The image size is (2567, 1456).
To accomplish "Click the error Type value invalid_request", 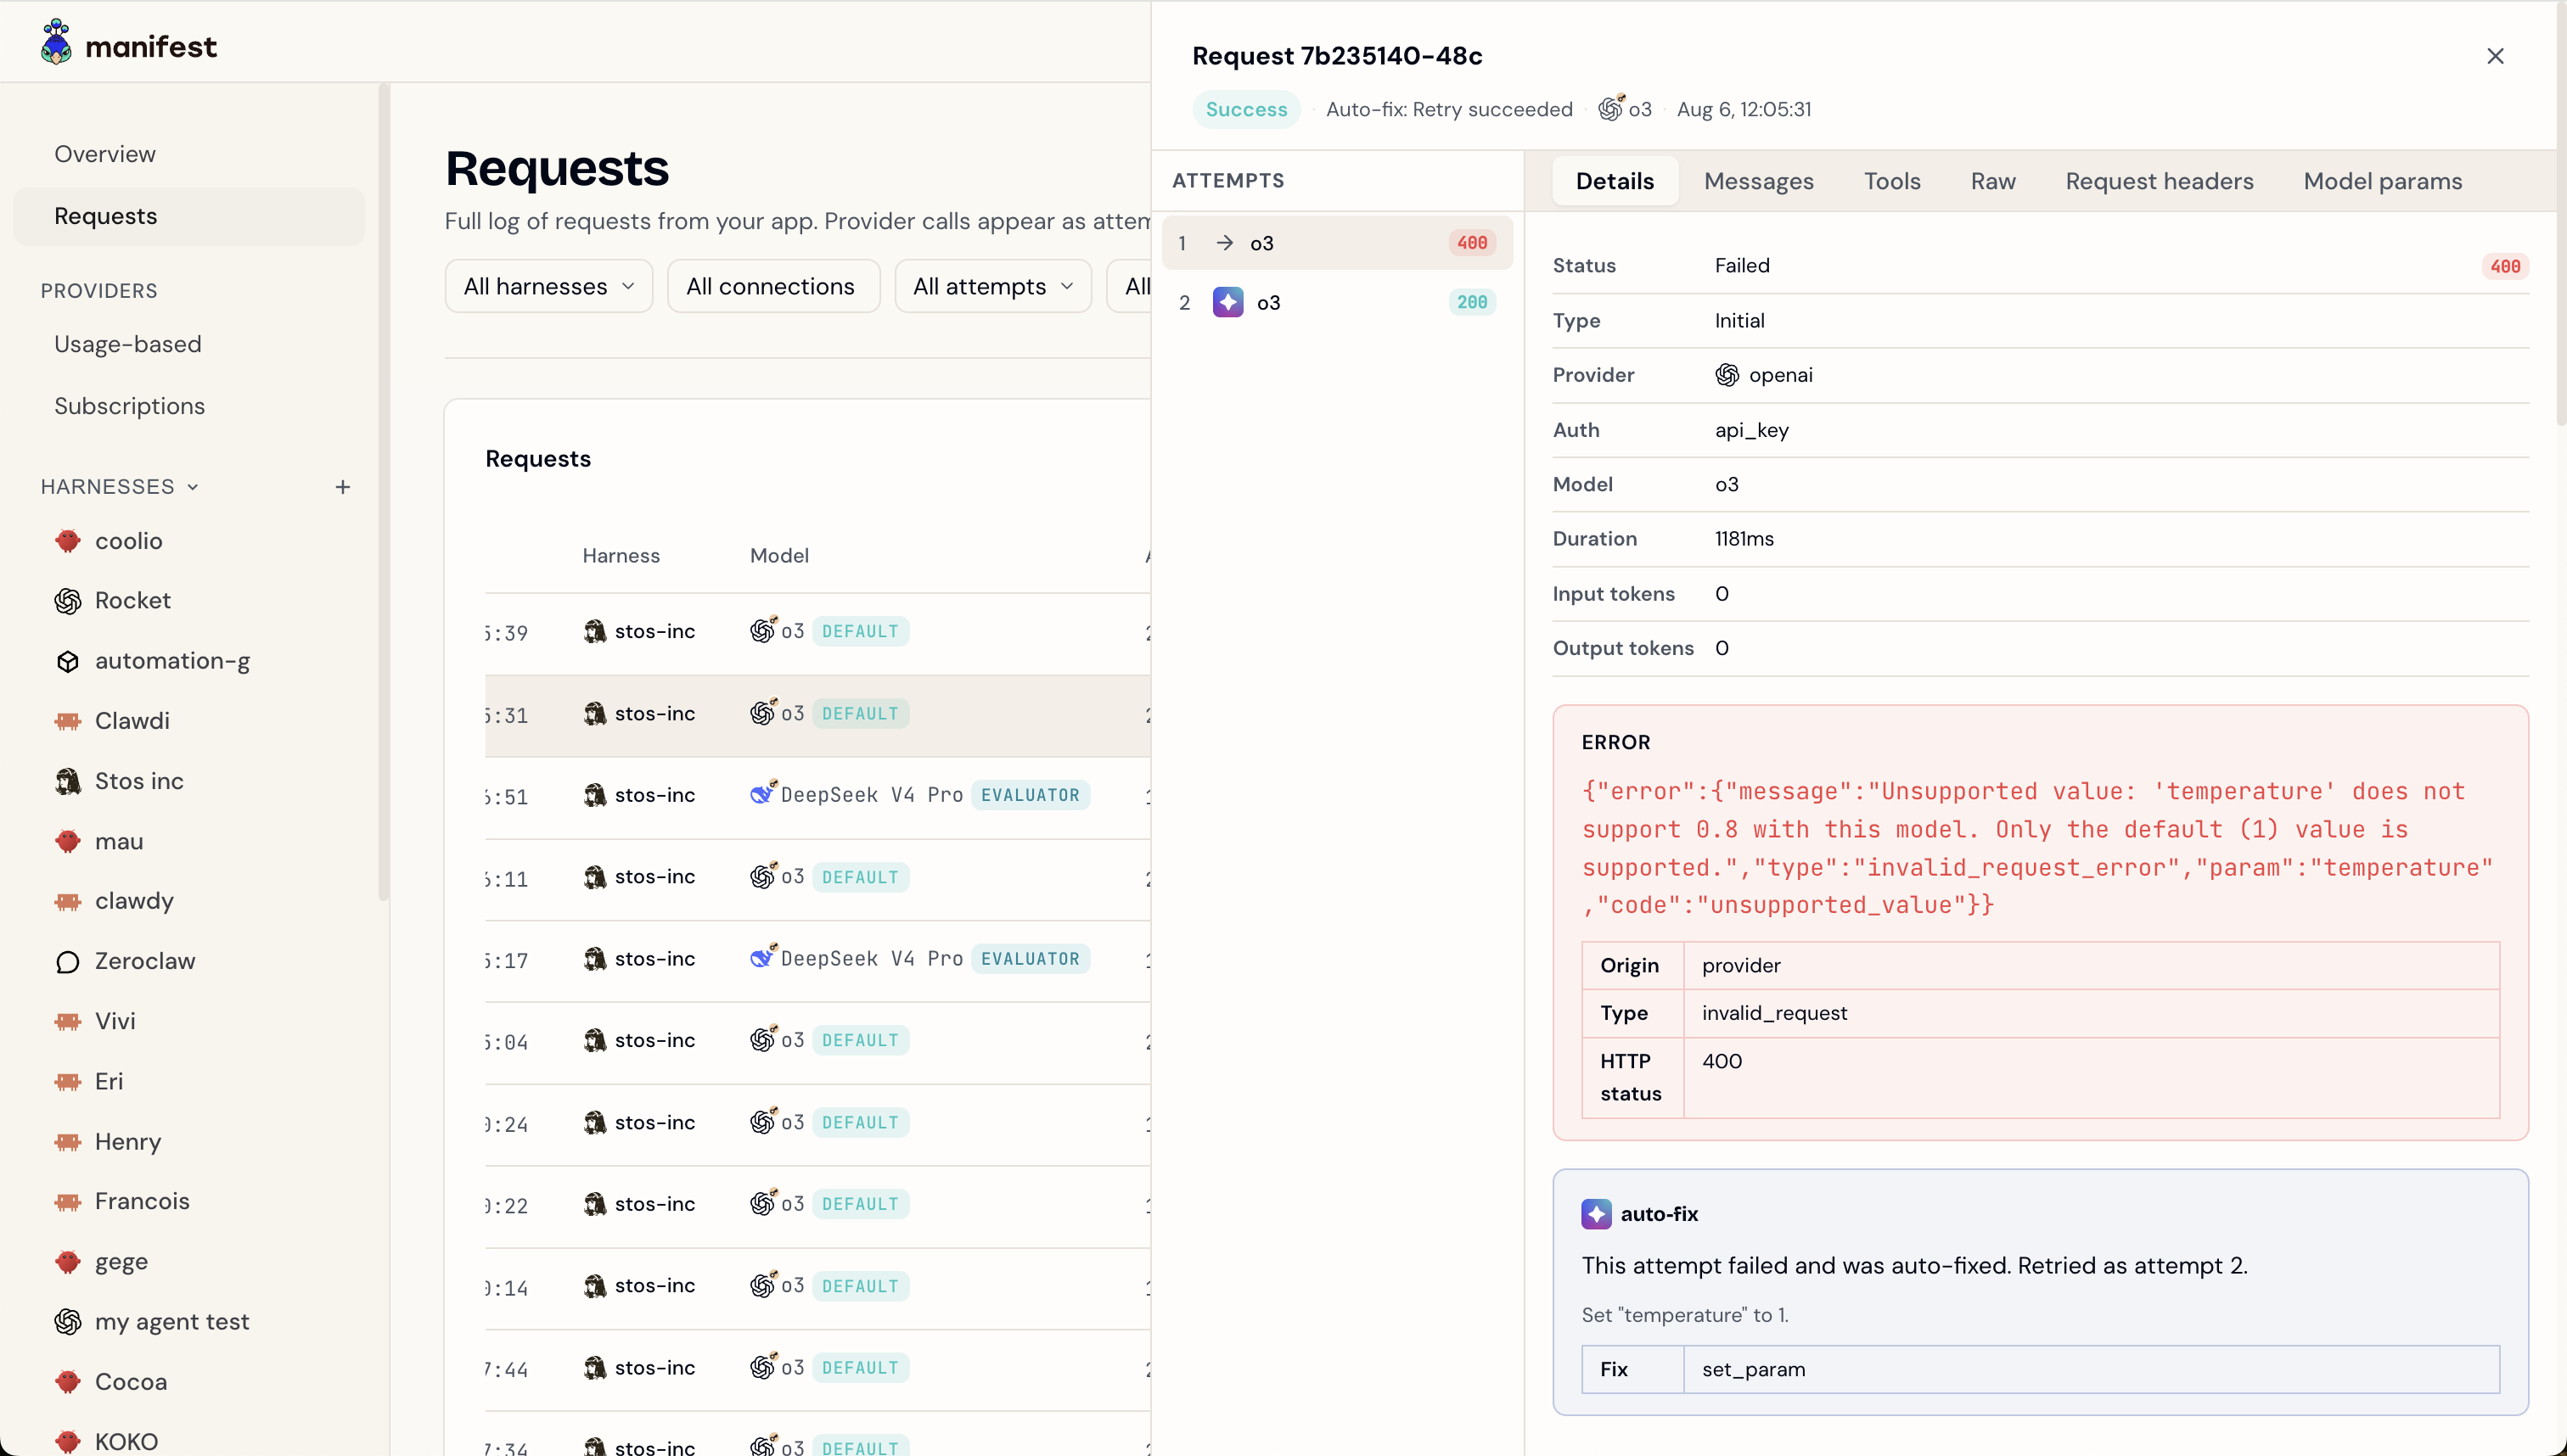I will pos(1775,1013).
